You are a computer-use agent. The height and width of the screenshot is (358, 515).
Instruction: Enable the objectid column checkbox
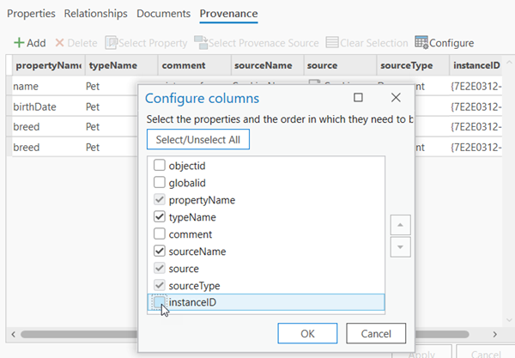[x=159, y=166]
